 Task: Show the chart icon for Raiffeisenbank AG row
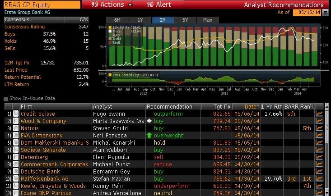[x=319, y=178]
